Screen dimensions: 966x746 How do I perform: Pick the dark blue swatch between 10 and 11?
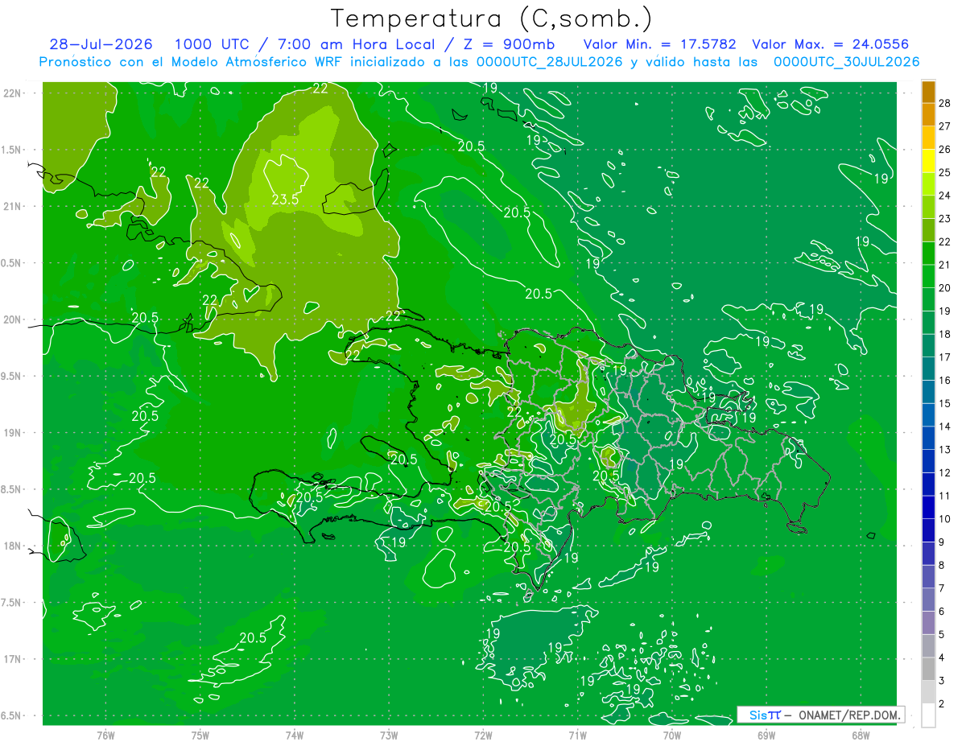tap(928, 508)
